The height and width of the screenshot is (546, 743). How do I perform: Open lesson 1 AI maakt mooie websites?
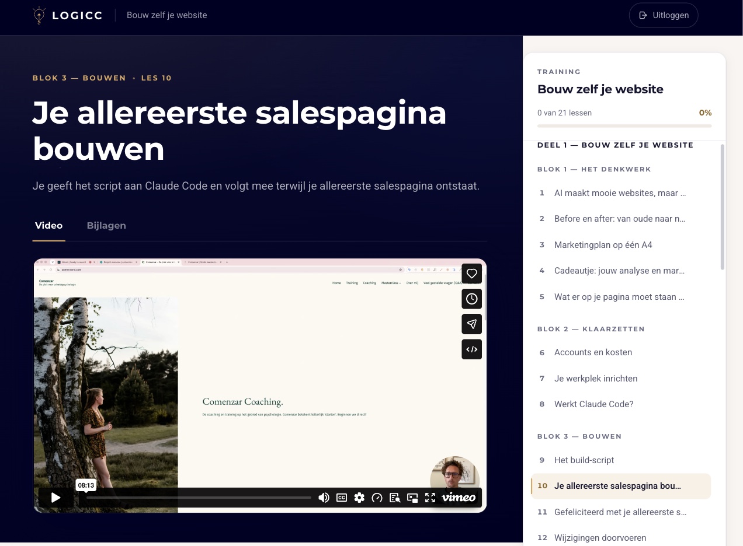point(621,193)
